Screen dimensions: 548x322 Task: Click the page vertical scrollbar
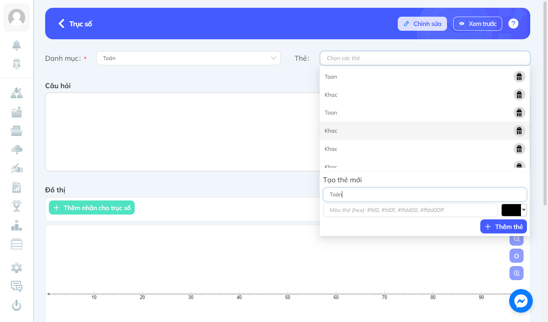pyautogui.click(x=545, y=104)
